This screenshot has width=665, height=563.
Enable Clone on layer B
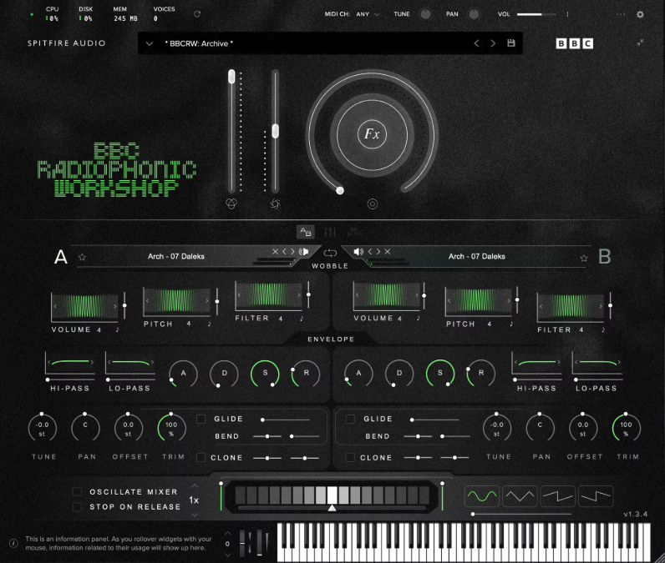350,458
